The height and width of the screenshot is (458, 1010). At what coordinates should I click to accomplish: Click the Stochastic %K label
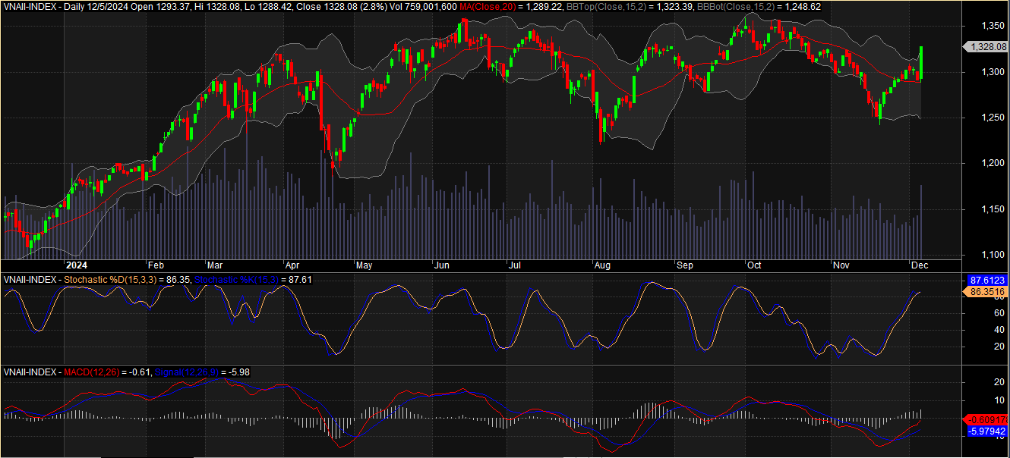235,280
